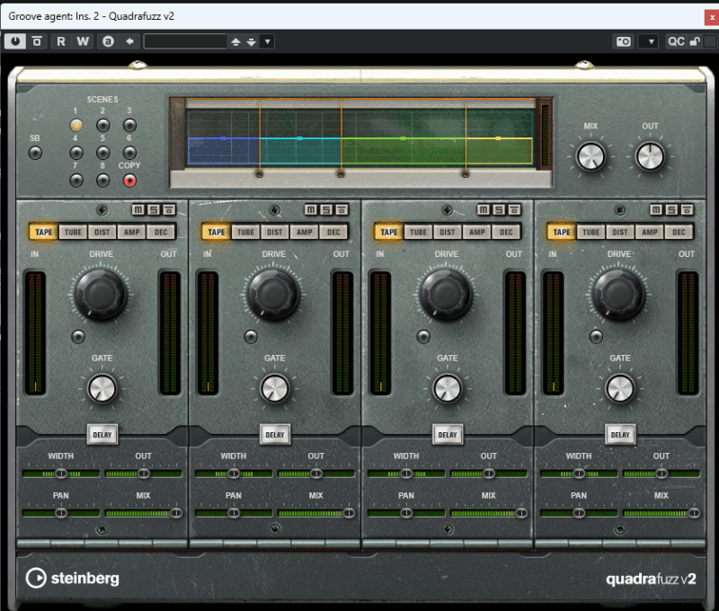This screenshot has height=611, width=719.
Task: Click the copy A to B arrow button
Action: pyautogui.click(x=129, y=41)
